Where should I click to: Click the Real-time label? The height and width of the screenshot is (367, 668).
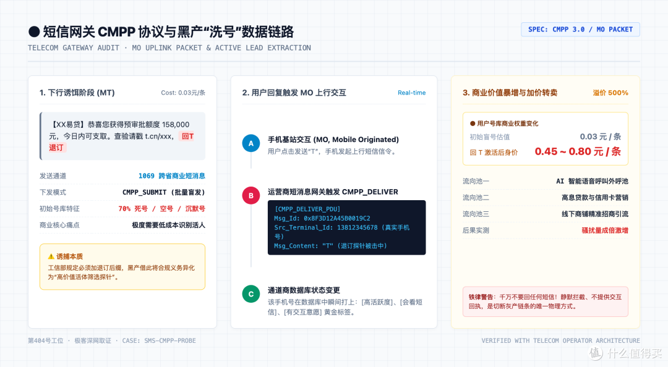[411, 93]
